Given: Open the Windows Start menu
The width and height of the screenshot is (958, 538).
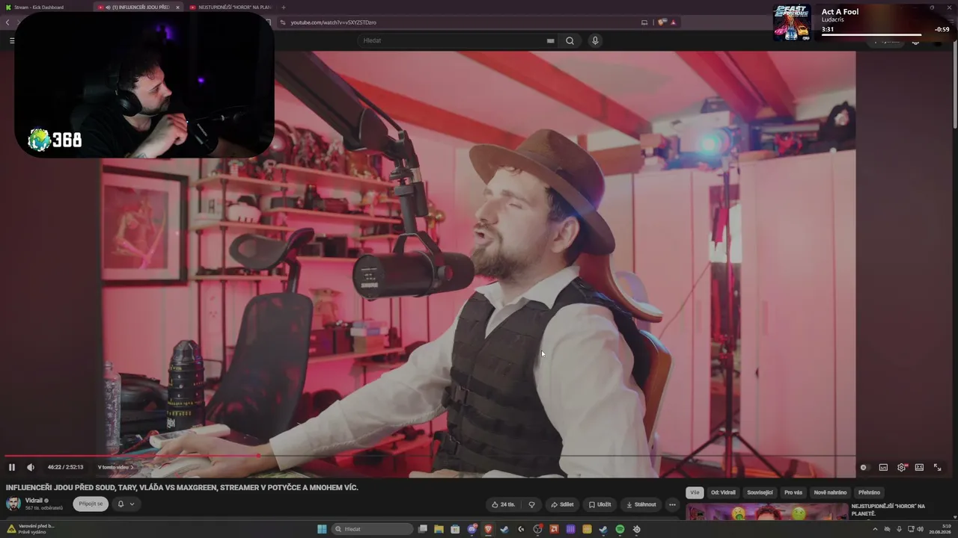Looking at the screenshot, I should point(322,529).
